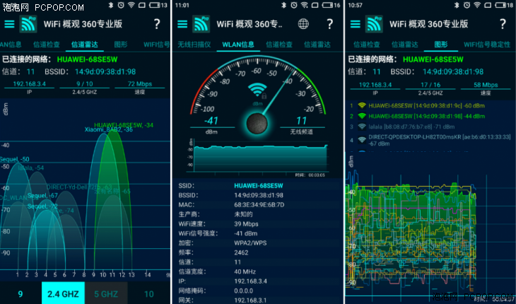
Task: Select the 2.4 GHZ band button
Action: tap(63, 293)
